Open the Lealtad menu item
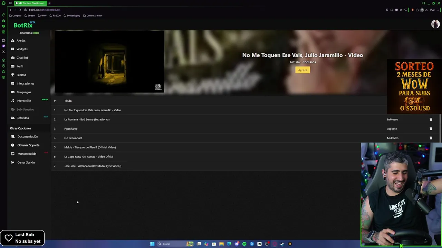Screen dimensions: 442x248 (21, 75)
